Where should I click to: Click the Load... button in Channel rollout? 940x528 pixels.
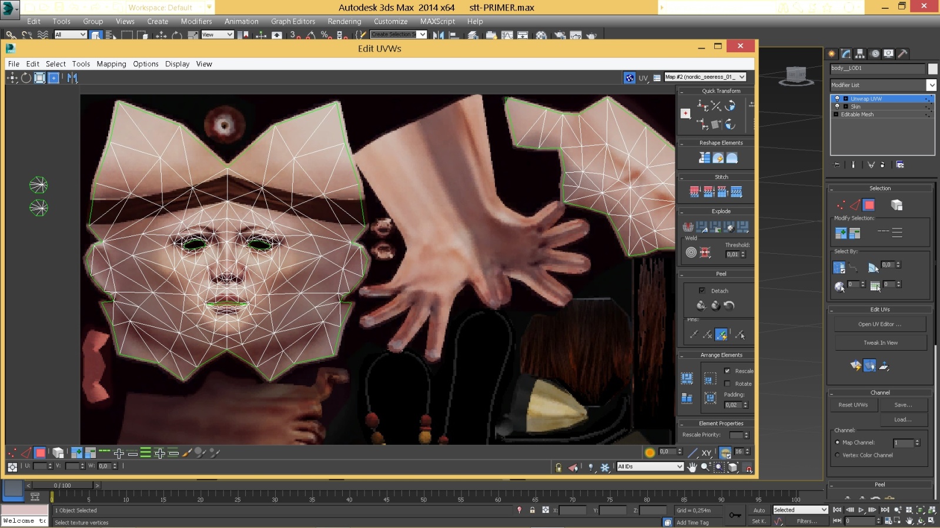[x=903, y=419]
